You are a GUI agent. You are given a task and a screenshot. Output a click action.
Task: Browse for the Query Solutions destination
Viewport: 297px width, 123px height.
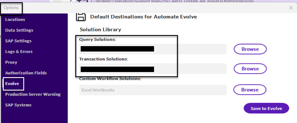(x=250, y=49)
